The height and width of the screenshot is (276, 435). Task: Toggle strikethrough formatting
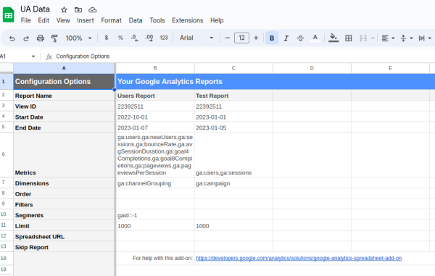(300, 38)
